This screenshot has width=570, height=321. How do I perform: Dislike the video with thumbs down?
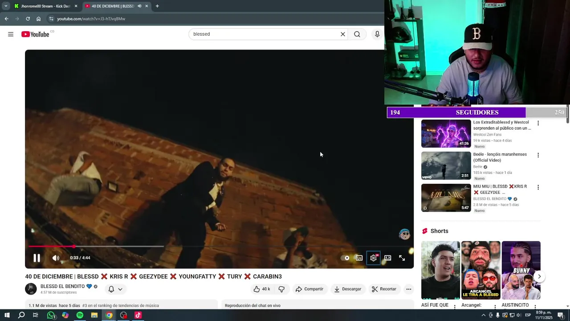tap(281, 289)
